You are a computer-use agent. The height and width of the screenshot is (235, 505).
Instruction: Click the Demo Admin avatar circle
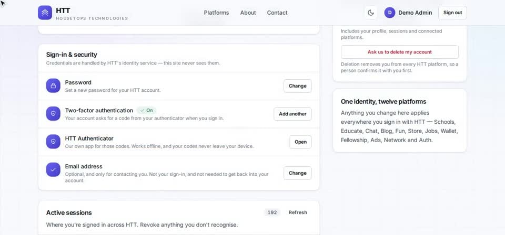(x=390, y=13)
